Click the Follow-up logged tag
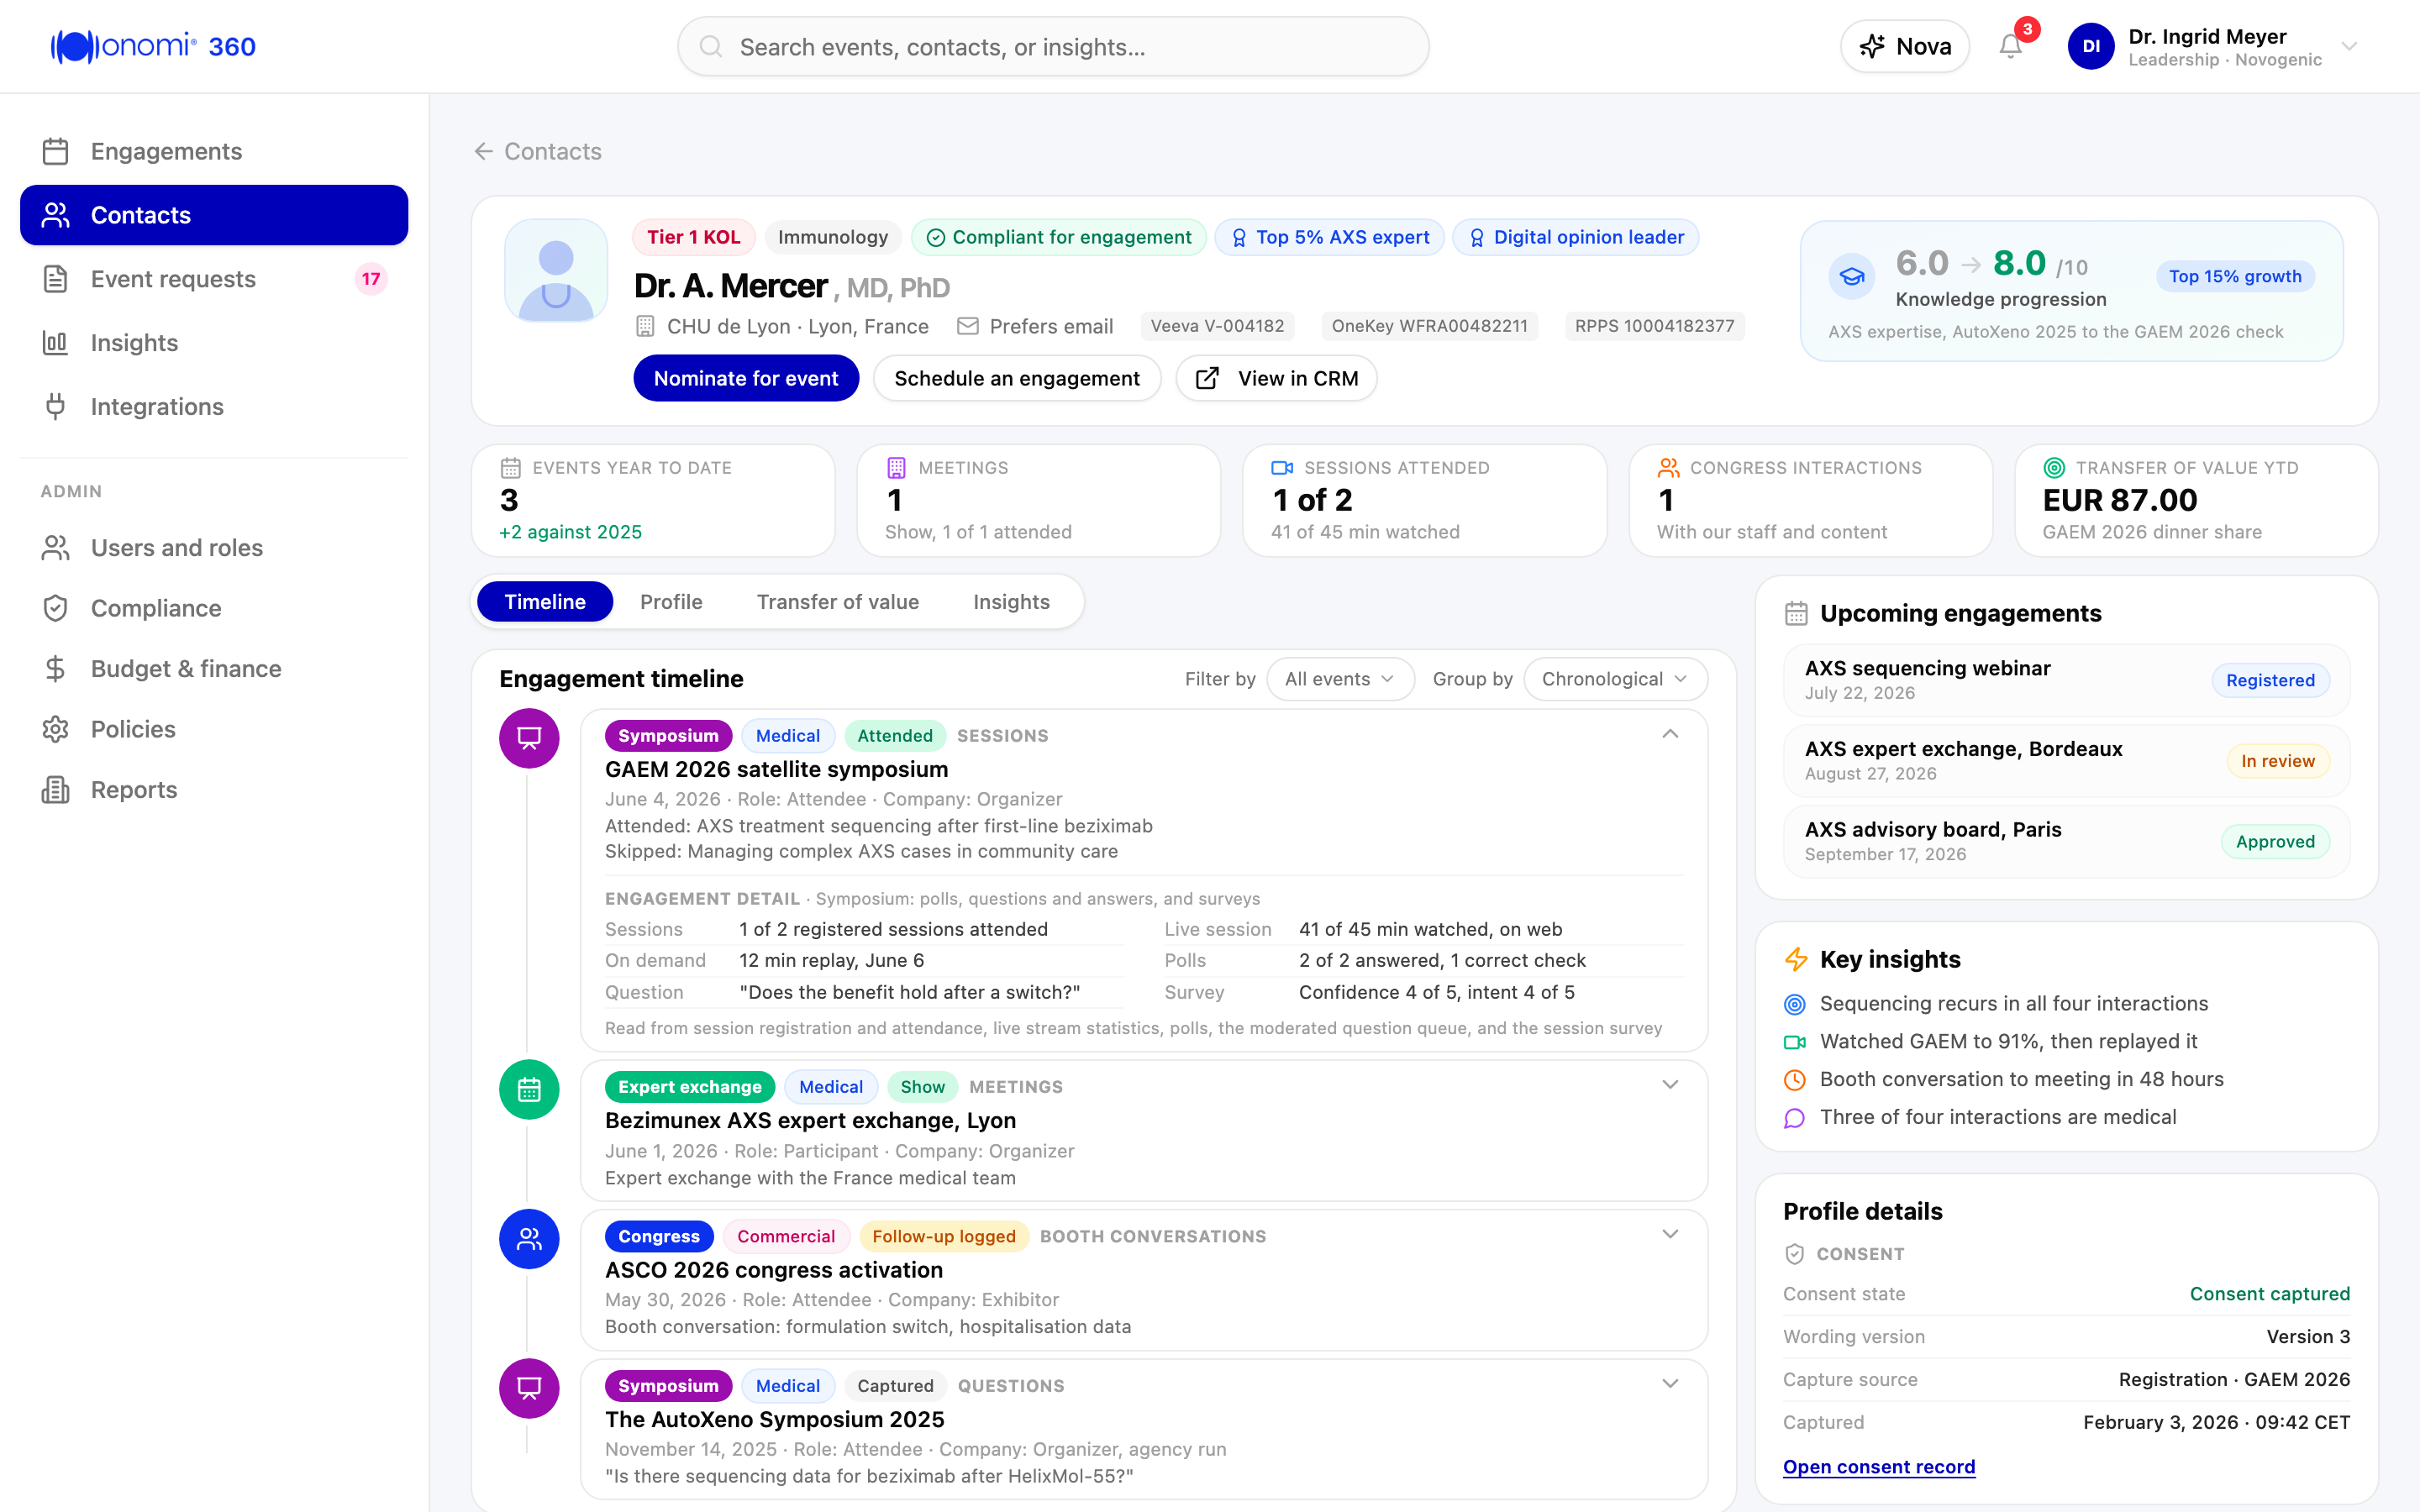Screen dimensions: 2420x1512 (x=943, y=1236)
